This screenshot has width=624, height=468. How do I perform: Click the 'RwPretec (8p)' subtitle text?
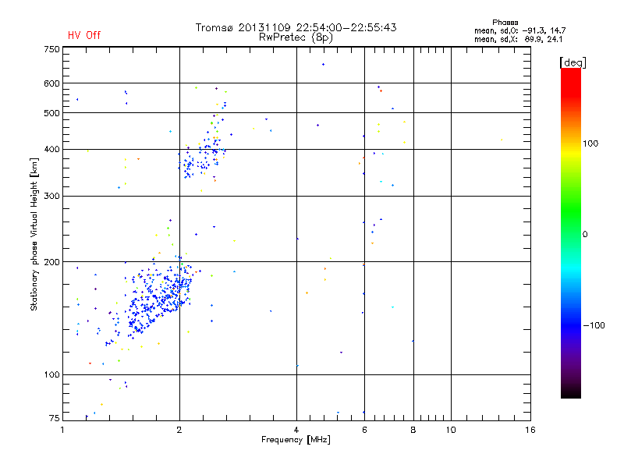point(296,37)
